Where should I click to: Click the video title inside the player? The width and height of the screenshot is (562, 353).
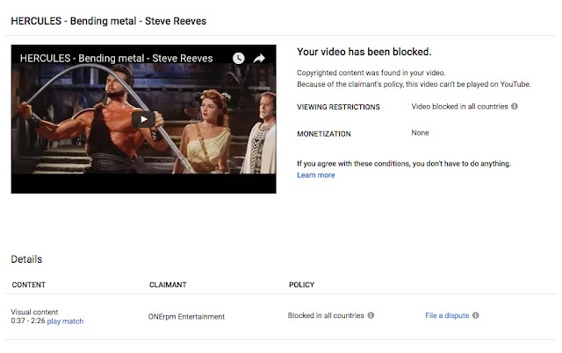116,59
